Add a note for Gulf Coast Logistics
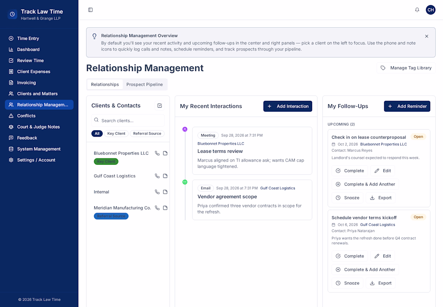This screenshot has height=307, width=443. 165,176
